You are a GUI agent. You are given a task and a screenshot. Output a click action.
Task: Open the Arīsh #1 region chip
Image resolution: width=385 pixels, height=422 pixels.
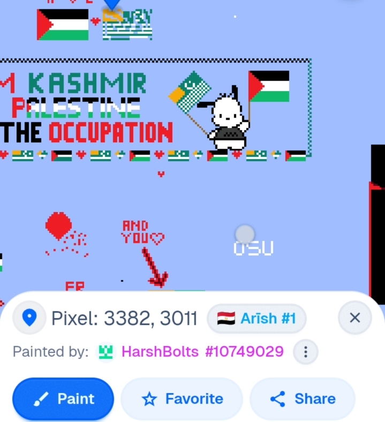(256, 319)
